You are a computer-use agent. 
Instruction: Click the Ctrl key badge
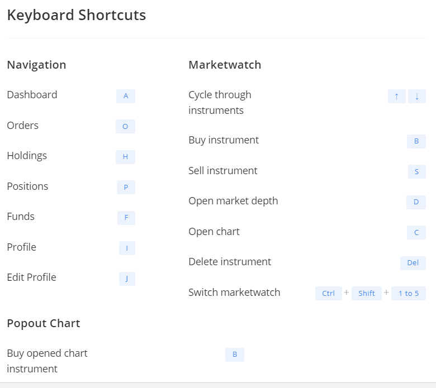328,293
